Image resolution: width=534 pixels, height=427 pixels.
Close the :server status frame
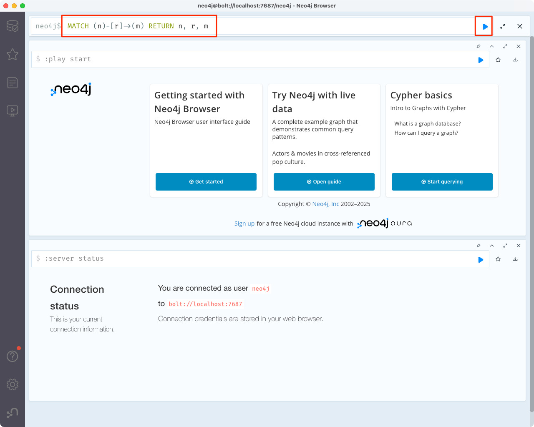[519, 246]
